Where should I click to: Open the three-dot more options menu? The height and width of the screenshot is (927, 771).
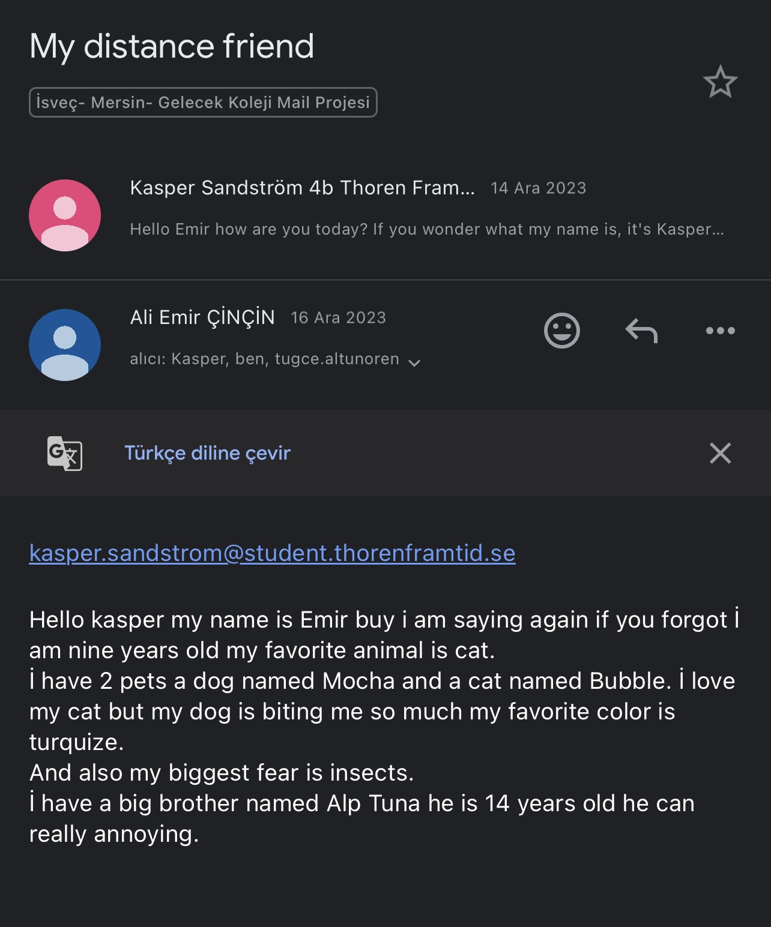click(x=720, y=331)
